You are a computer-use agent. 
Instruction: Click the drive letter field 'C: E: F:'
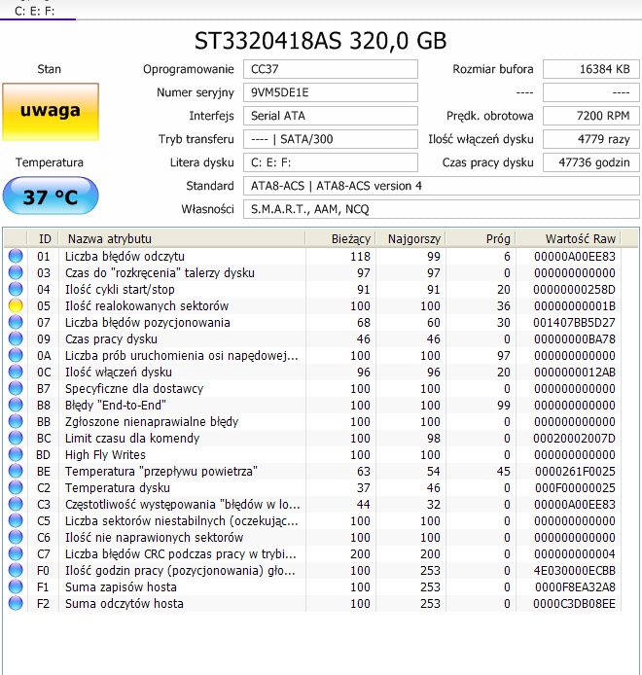click(x=331, y=162)
